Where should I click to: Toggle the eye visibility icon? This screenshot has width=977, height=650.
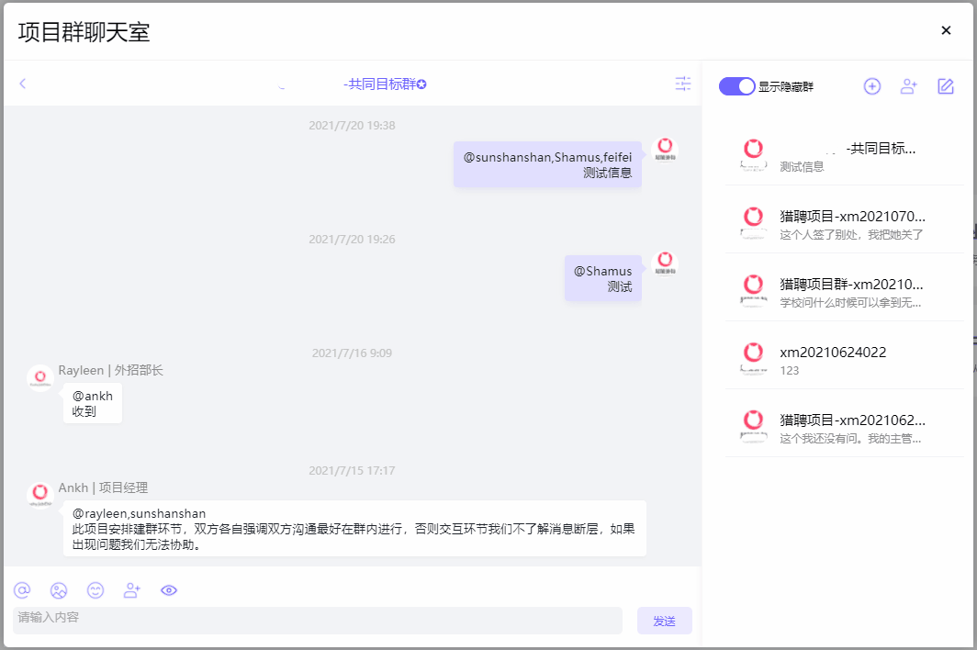pos(169,590)
